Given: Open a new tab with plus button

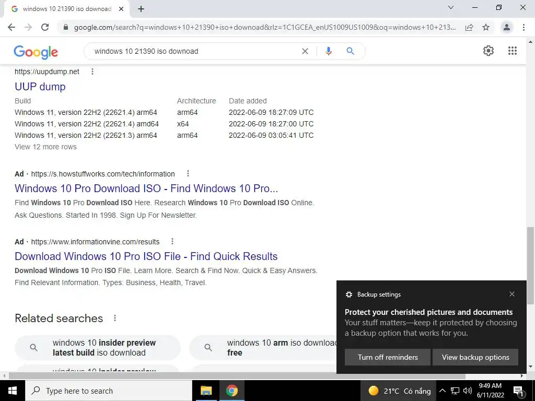Looking at the screenshot, I should (141, 9).
